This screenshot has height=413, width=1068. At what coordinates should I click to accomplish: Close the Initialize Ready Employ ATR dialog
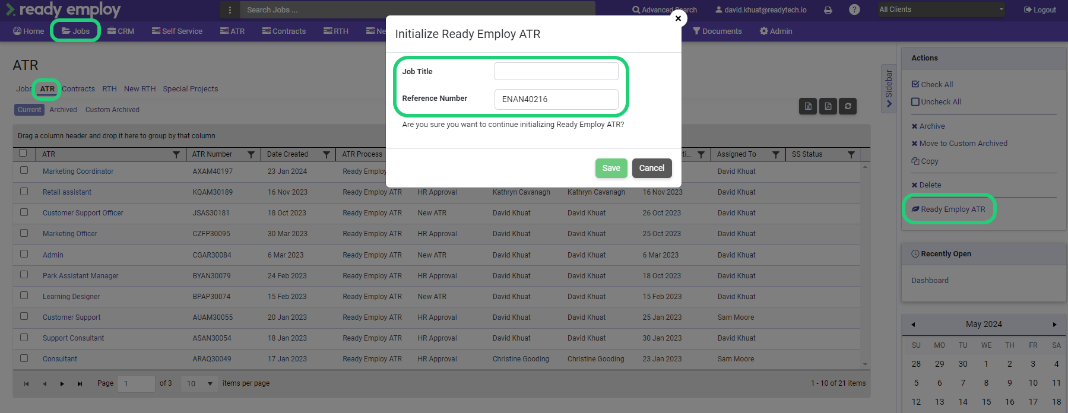click(x=678, y=18)
